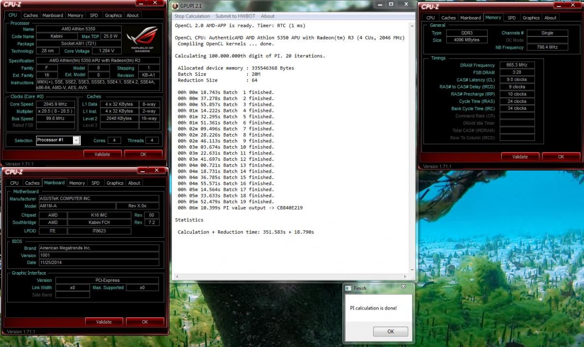Open Graphics tab in Mainboard CPU-Z window

pos(115,183)
